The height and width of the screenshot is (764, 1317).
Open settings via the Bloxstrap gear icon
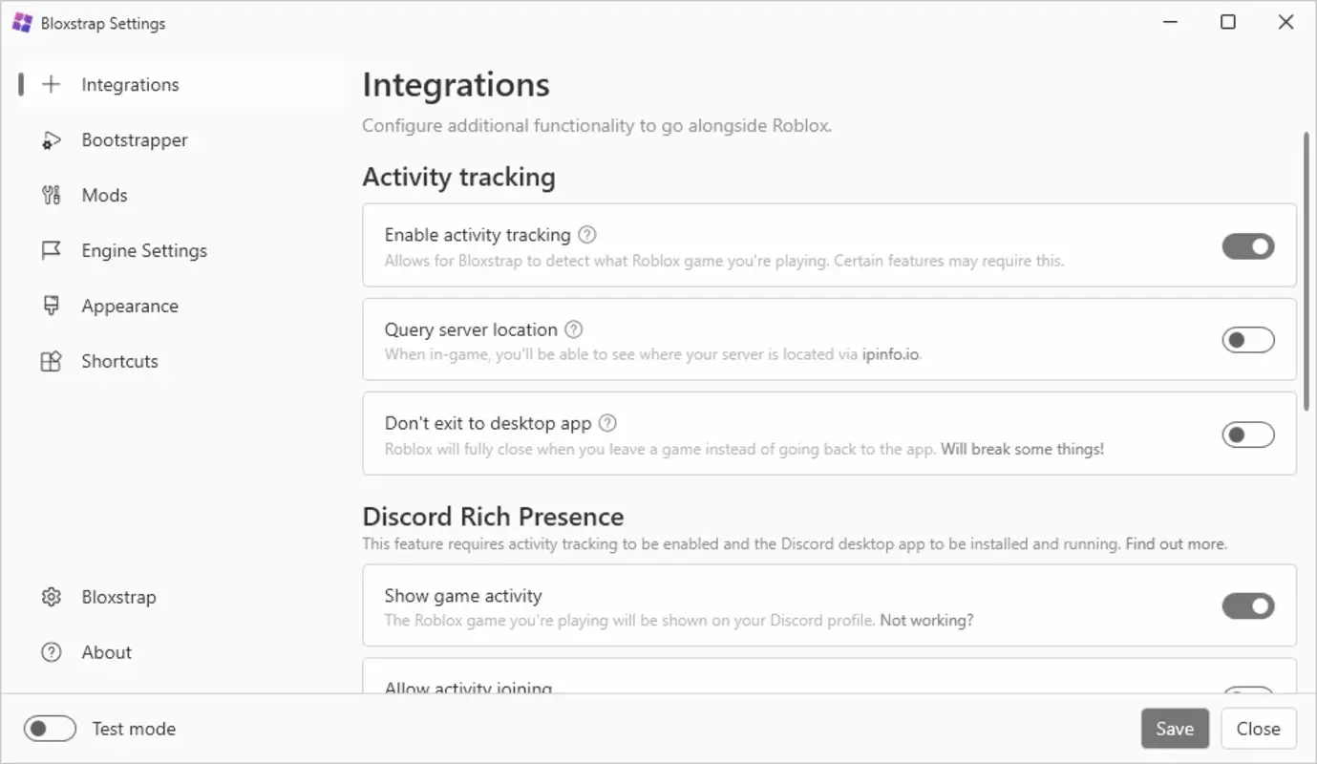(x=51, y=596)
